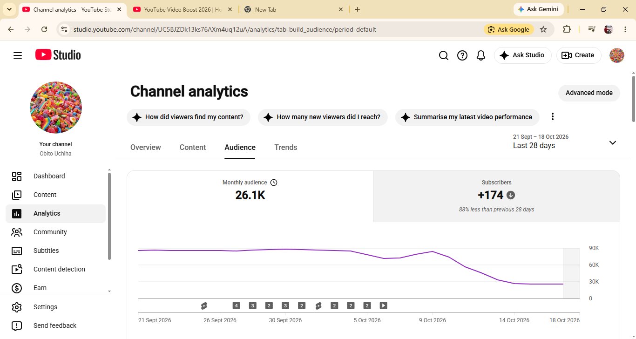Open the notifications bell
636x339 pixels.
click(481, 55)
